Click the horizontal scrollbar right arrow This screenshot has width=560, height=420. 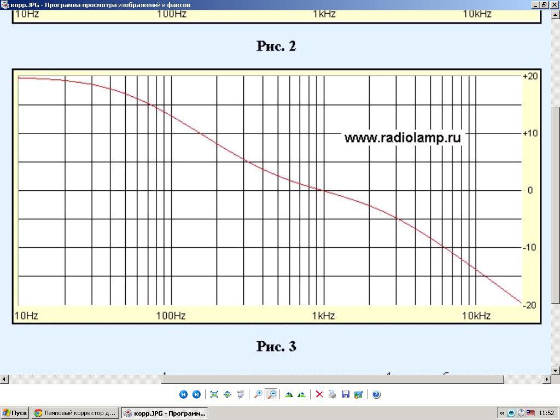pos(547,379)
